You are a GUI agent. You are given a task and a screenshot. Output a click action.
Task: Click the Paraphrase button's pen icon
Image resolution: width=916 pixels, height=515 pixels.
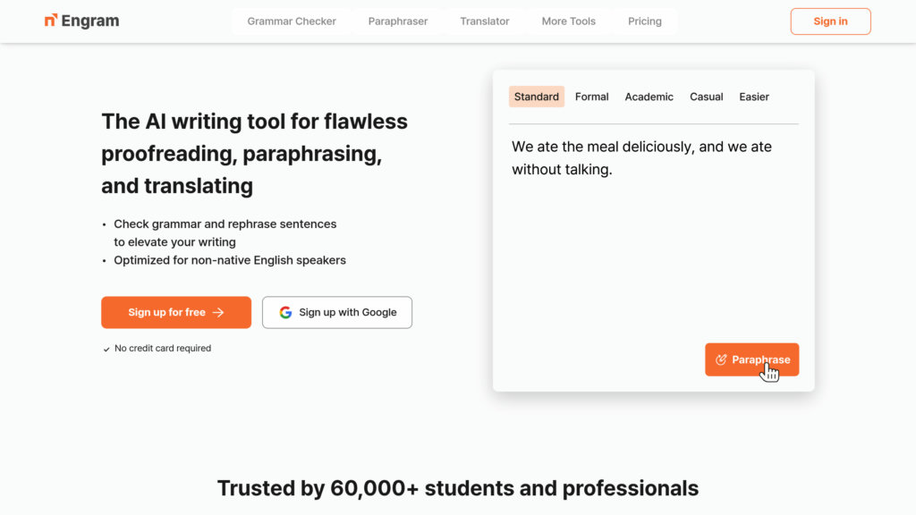coord(721,359)
